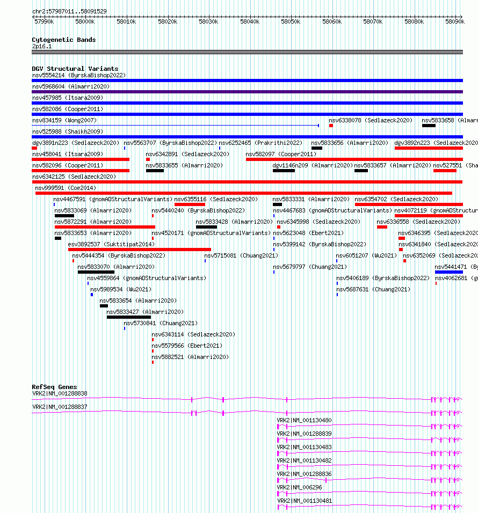The height and width of the screenshot is (513, 478).
Task: Open nsv5833427 (Almarri2020) label
Action: [145, 312]
